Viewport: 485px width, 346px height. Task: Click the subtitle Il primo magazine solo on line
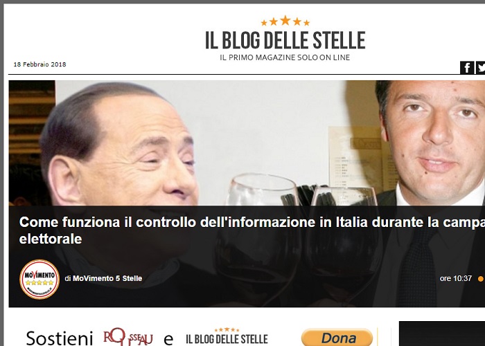point(285,57)
